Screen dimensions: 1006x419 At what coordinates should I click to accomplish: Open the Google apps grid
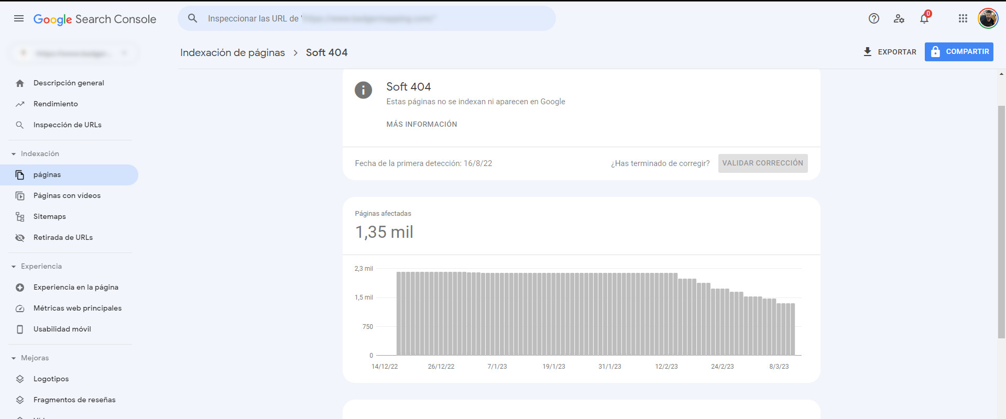963,19
